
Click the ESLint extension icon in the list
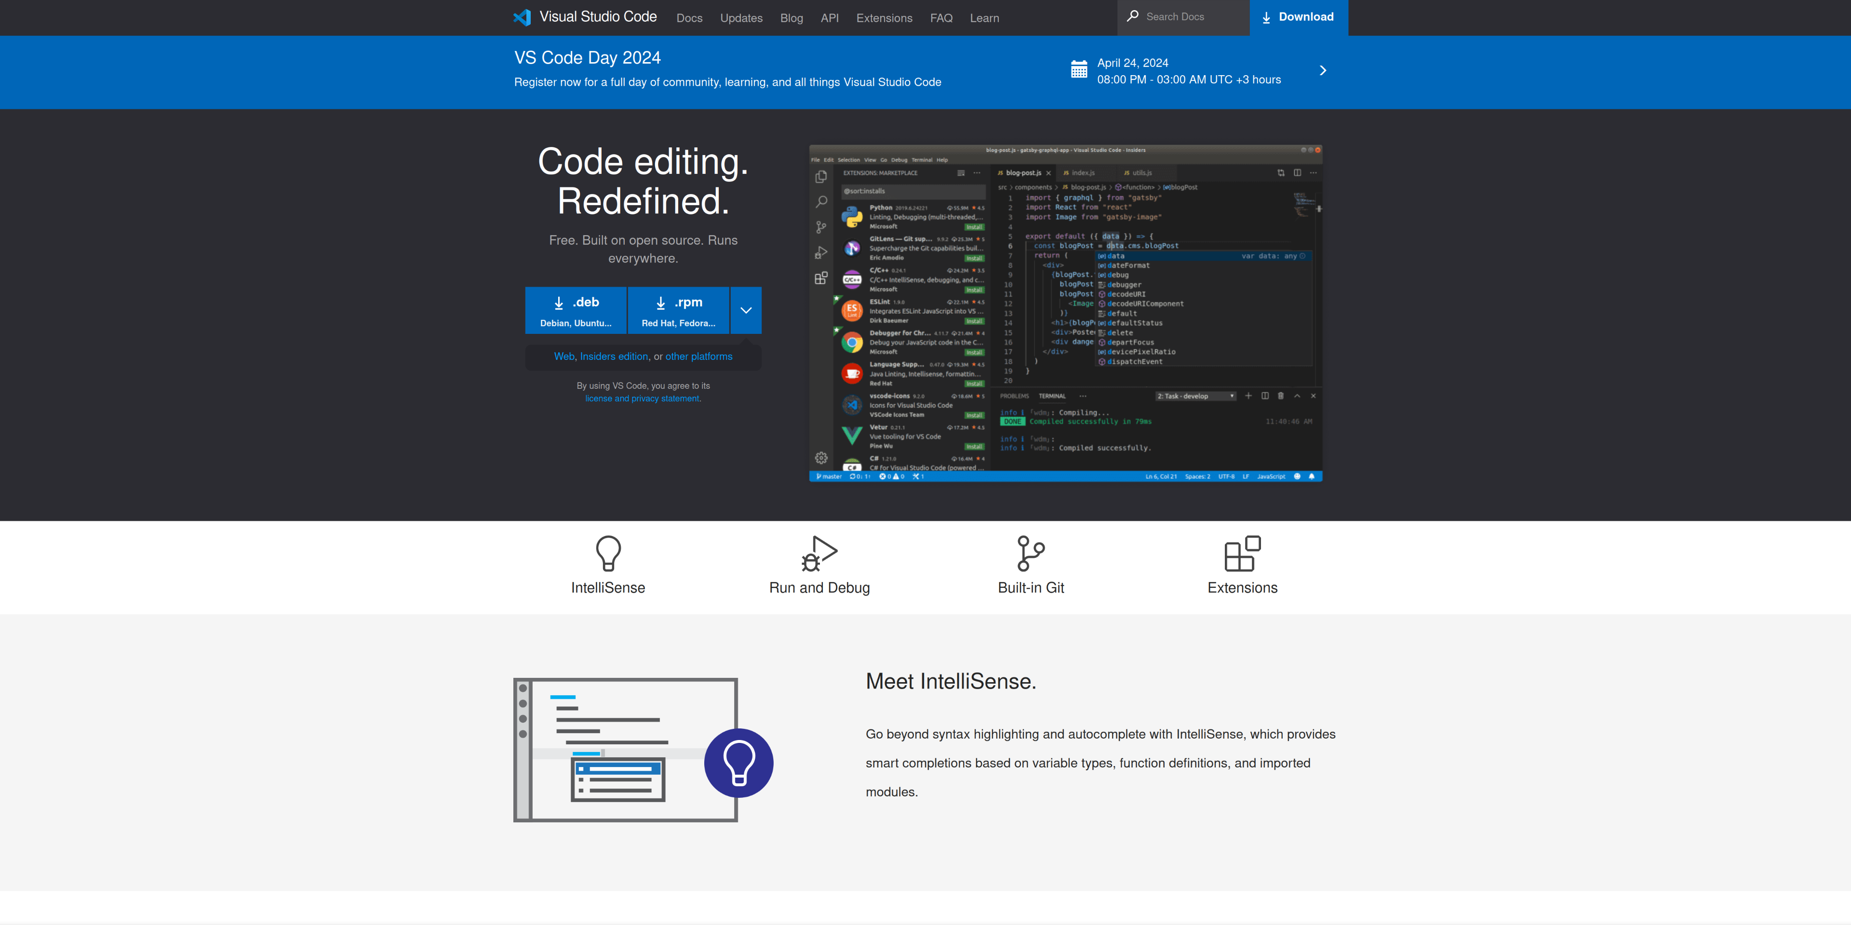pos(852,310)
